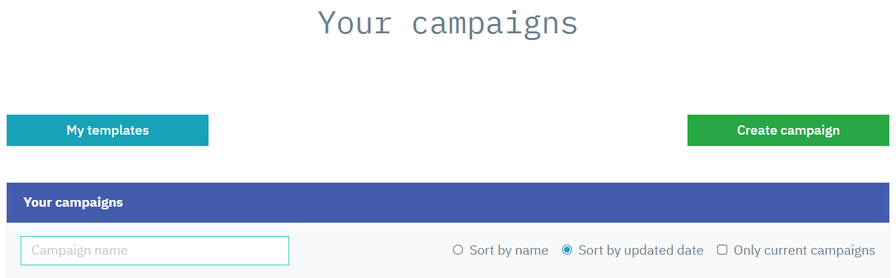This screenshot has width=896, height=278.
Task: Click the white 'Your campaigns' text in header bar
Action: click(x=73, y=202)
